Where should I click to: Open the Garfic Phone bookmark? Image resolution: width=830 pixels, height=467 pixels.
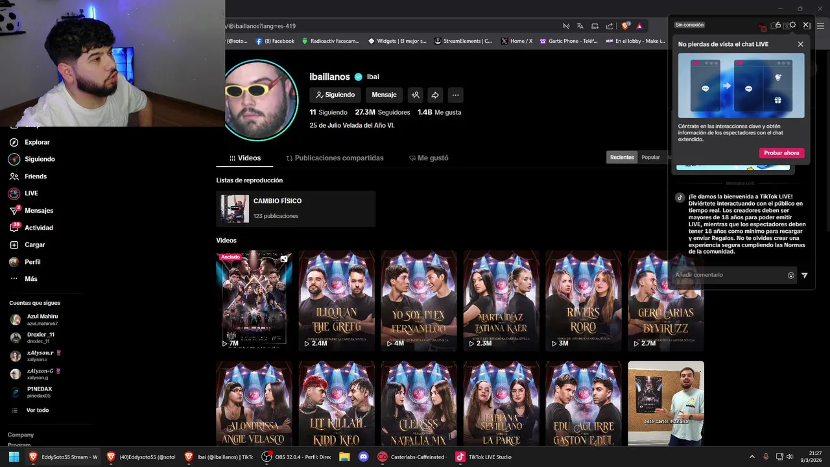[x=568, y=41]
